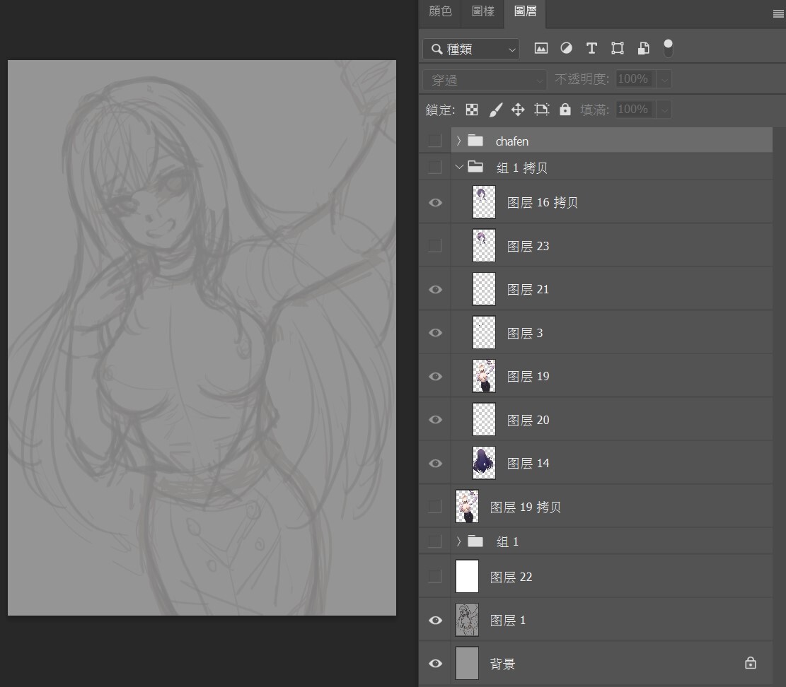Viewport: 786px width, 687px height.
Task: Open the 種類 filter type dropdown
Action: 471,49
